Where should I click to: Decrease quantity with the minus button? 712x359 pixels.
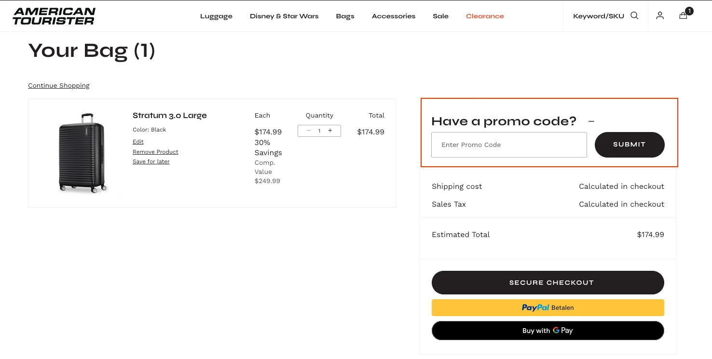309,131
